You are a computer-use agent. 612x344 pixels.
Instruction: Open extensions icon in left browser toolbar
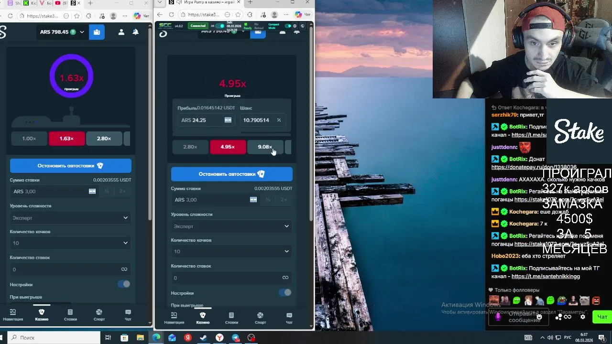88,16
